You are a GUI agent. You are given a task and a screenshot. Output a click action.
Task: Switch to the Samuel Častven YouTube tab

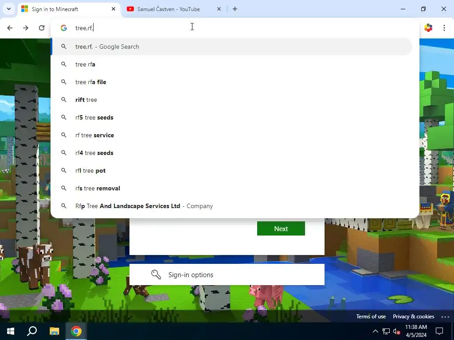click(x=174, y=9)
